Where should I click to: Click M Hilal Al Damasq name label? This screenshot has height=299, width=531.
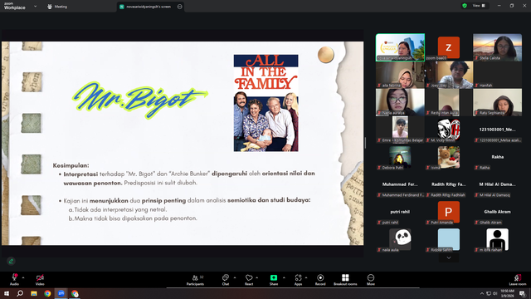494,195
